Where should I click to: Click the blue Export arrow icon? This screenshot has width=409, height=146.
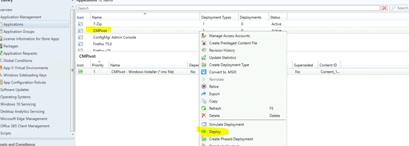pyautogui.click(x=204, y=94)
